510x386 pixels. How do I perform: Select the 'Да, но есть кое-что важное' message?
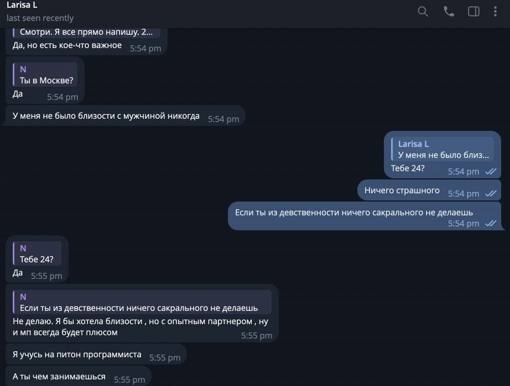point(67,45)
